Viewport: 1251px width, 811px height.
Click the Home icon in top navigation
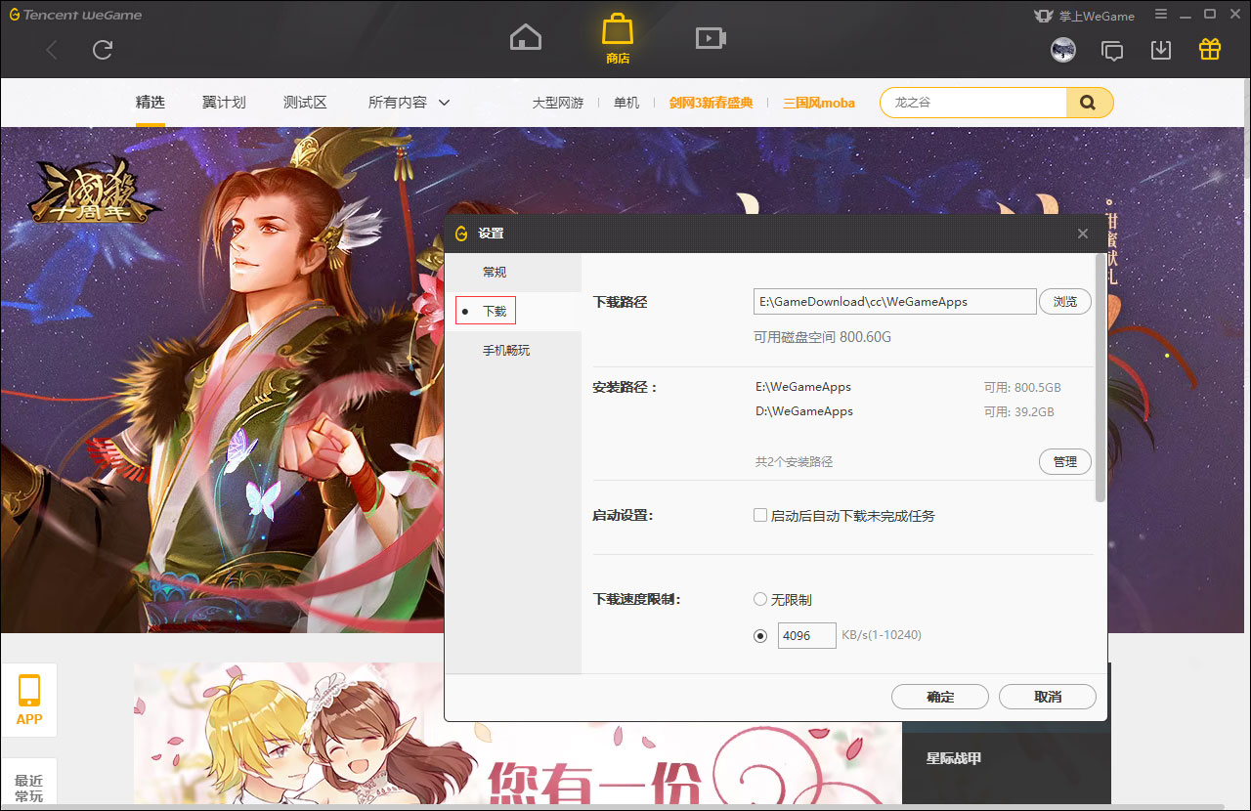click(x=525, y=35)
